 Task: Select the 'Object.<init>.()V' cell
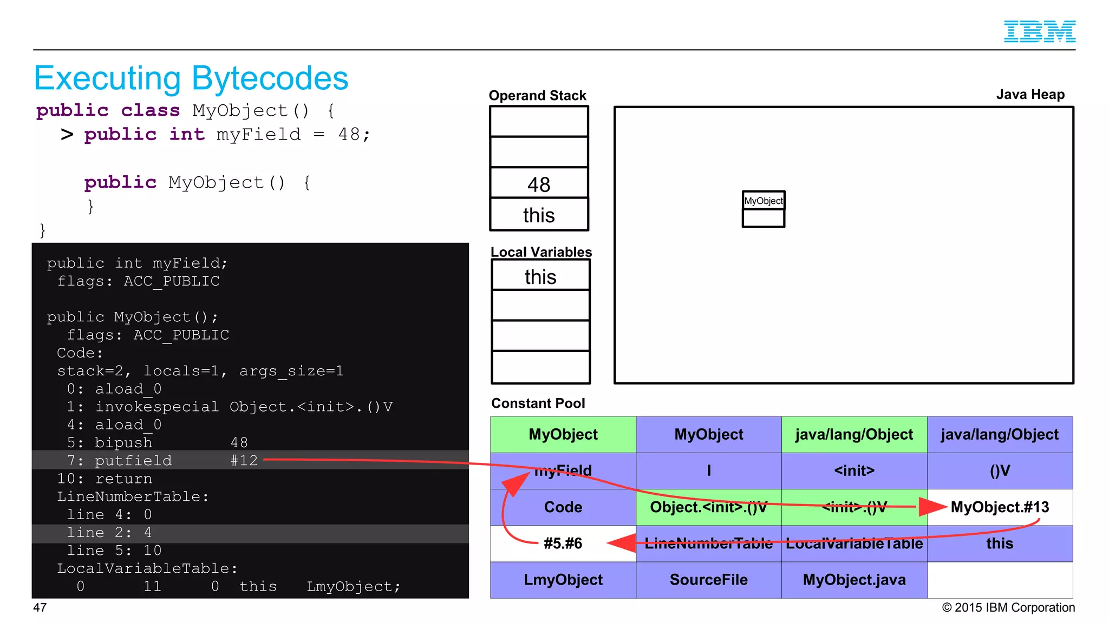click(x=708, y=507)
